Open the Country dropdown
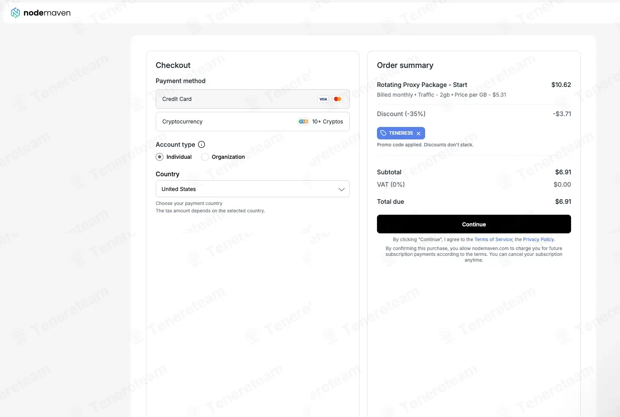Viewport: 620px width, 417px height. click(x=253, y=189)
